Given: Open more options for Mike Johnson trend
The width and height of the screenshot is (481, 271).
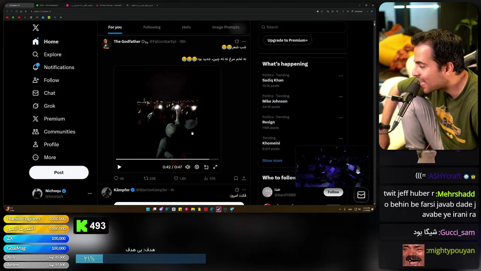Looking at the screenshot, I should coord(341,97).
